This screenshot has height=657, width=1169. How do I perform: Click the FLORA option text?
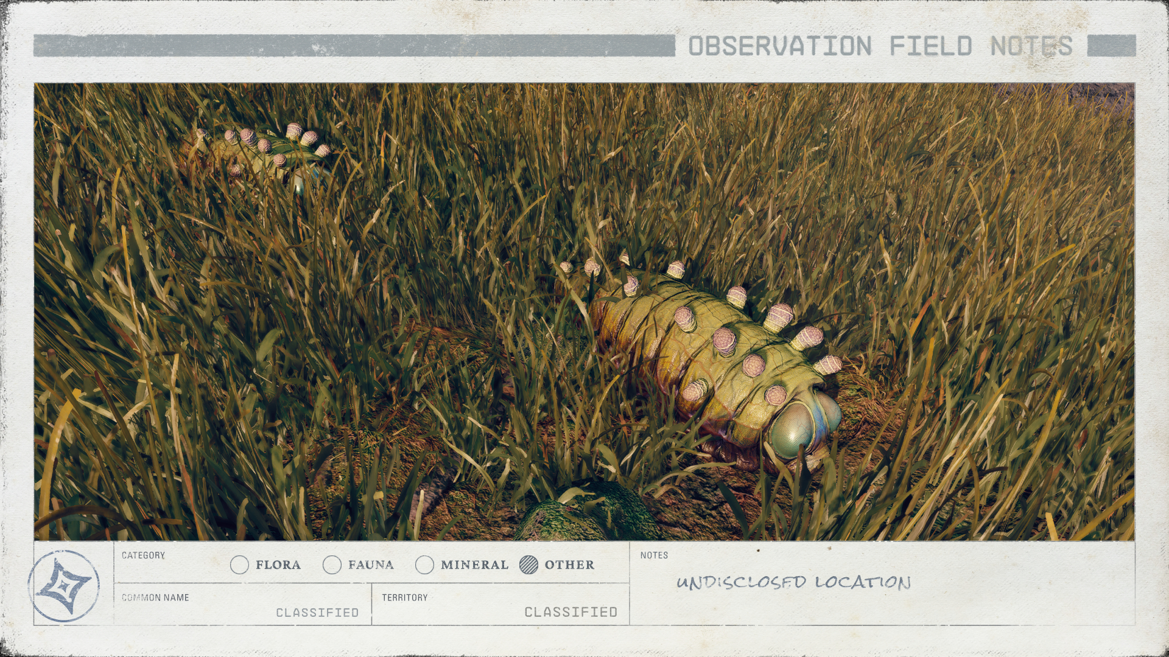coord(278,565)
